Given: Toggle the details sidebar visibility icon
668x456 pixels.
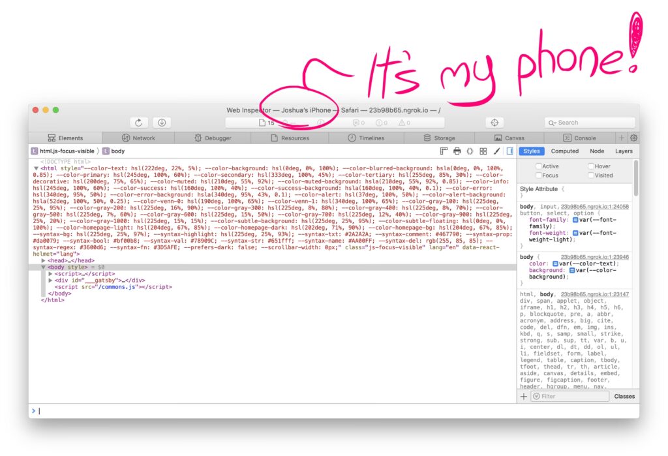Looking at the screenshot, I should coord(509,151).
